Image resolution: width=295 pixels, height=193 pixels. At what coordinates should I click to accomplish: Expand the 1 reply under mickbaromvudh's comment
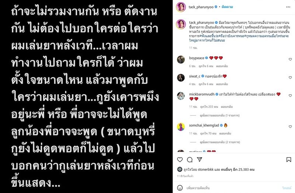point(219,115)
